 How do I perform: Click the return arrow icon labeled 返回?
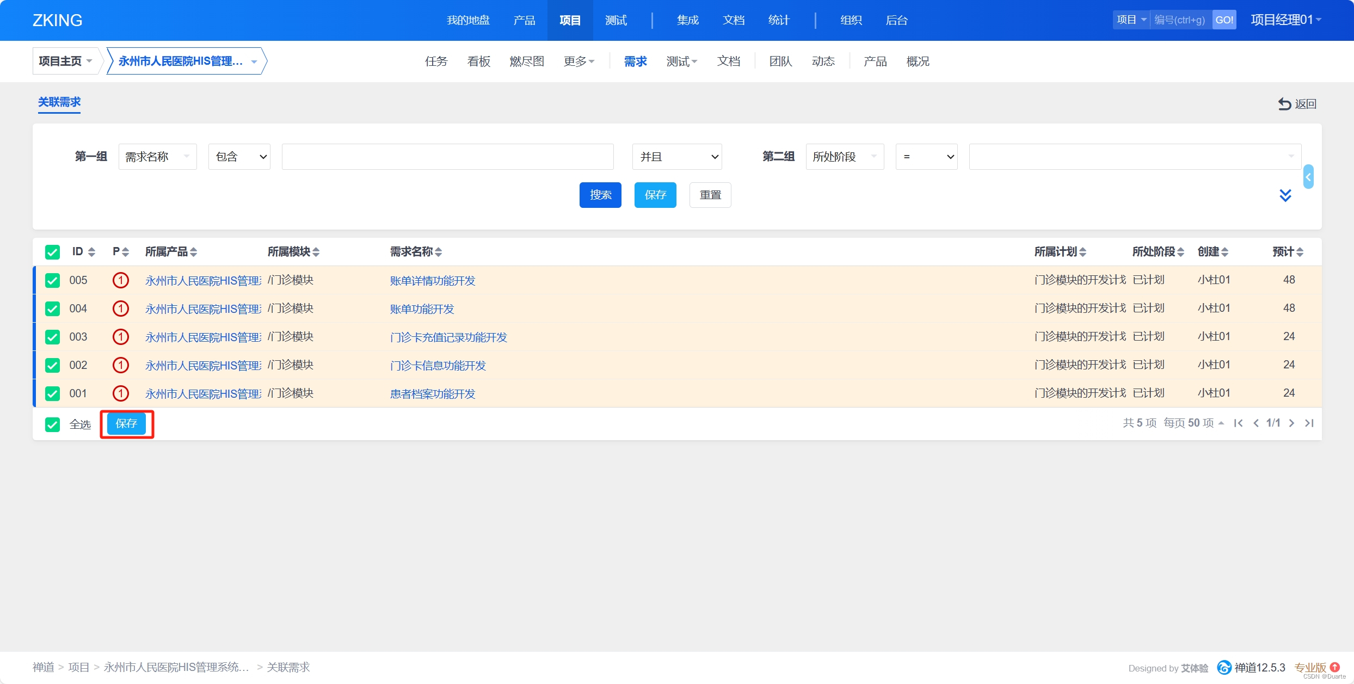(x=1284, y=104)
